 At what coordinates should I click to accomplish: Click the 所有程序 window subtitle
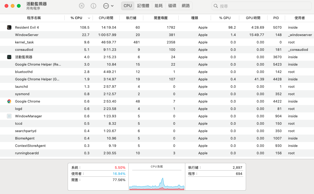pos(33,8)
